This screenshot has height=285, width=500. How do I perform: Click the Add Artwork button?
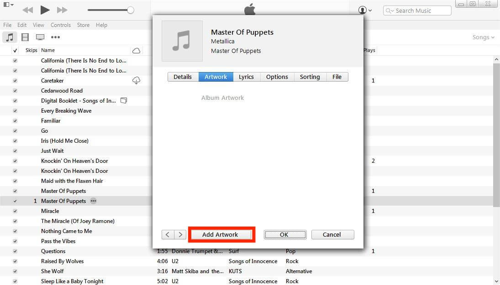coord(221,235)
